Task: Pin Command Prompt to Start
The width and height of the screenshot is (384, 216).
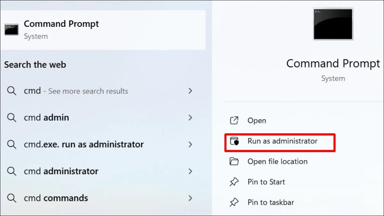Action: pyautogui.click(x=267, y=182)
